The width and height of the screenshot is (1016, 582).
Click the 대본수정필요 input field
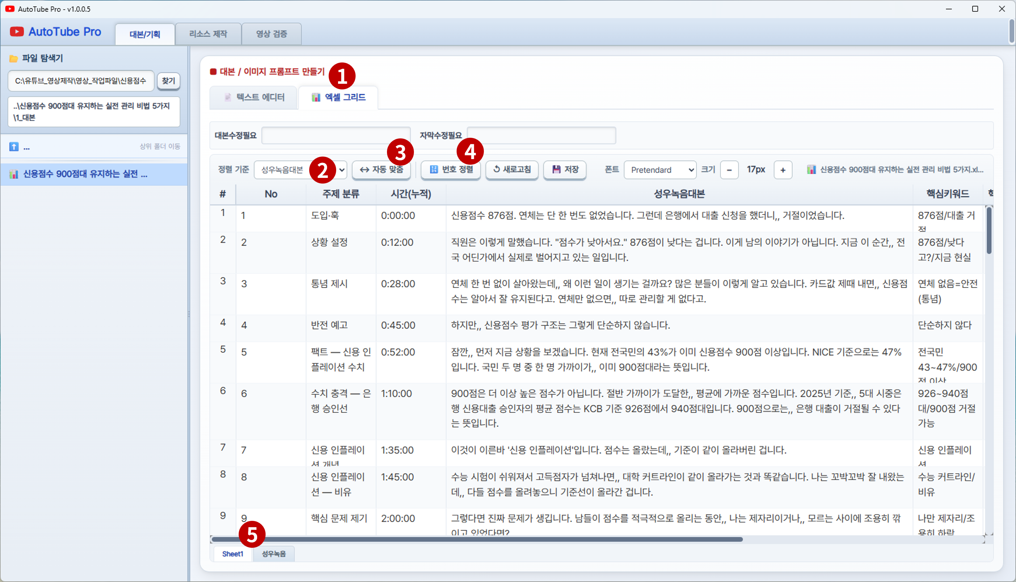336,136
